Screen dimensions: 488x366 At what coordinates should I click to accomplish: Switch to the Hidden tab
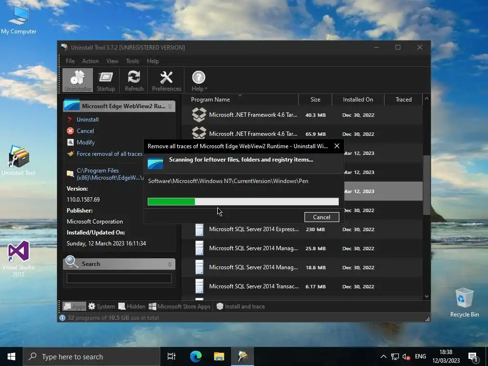(x=132, y=306)
